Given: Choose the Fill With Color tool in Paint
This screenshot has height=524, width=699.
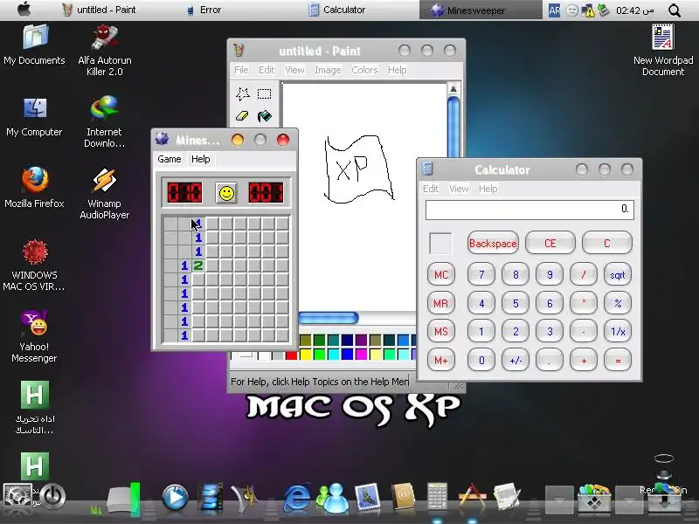Looking at the screenshot, I should tap(265, 116).
